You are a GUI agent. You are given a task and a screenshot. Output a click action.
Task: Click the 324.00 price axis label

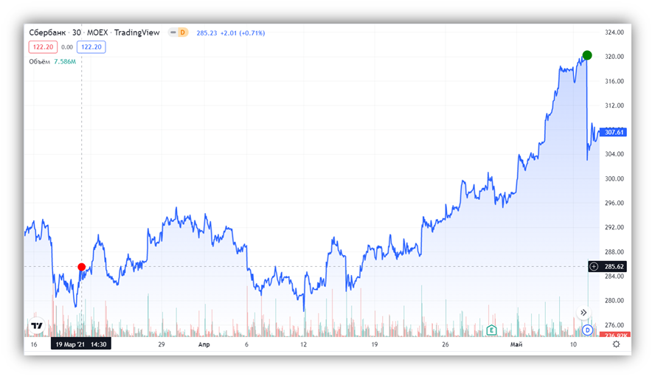point(614,32)
